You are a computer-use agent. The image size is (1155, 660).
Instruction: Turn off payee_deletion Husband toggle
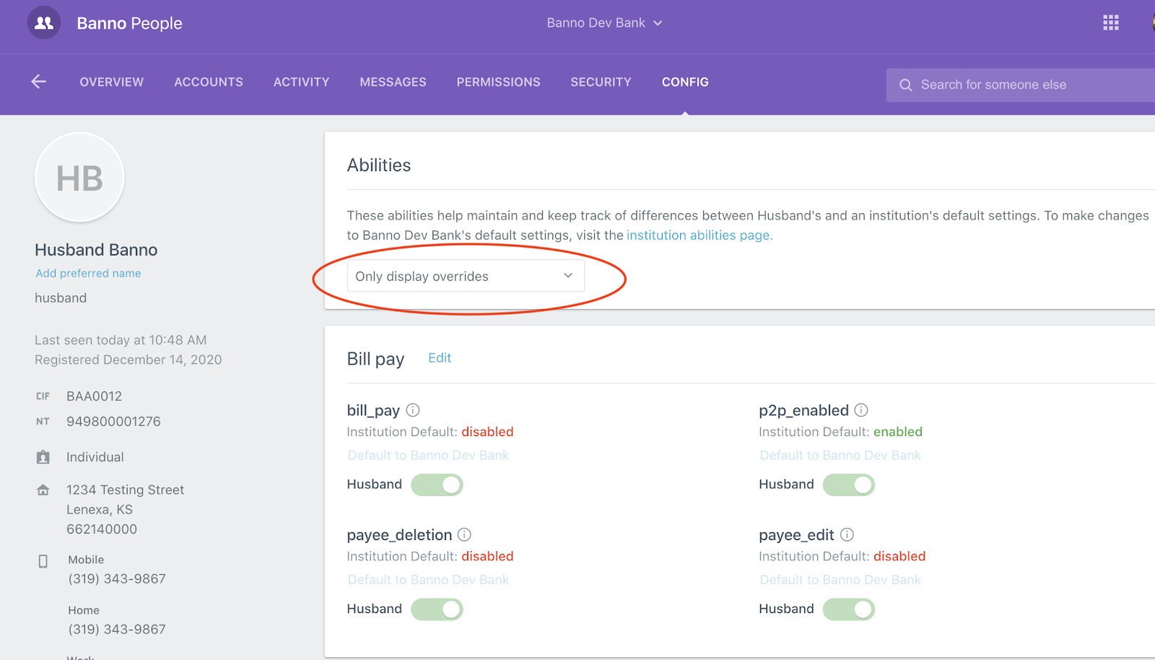(437, 609)
